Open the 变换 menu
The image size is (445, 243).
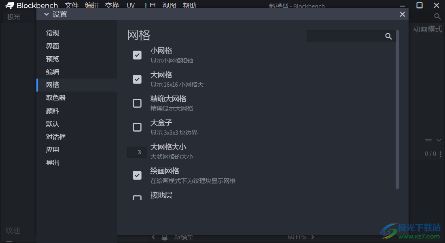click(112, 5)
